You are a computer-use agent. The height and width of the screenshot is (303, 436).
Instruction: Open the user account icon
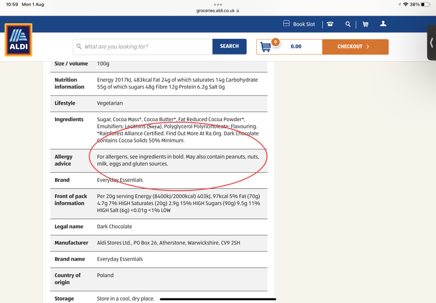[383, 24]
